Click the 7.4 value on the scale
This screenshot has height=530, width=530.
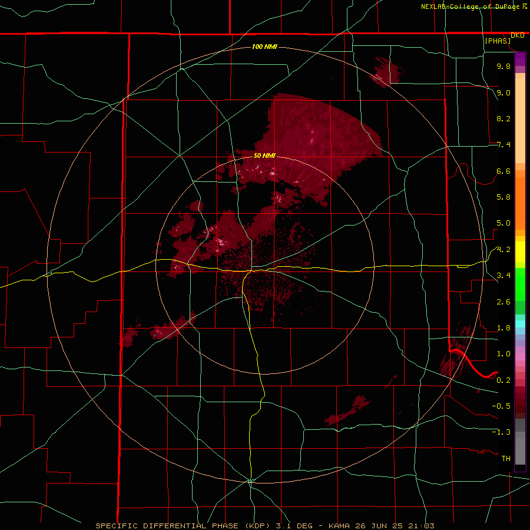pos(503,145)
